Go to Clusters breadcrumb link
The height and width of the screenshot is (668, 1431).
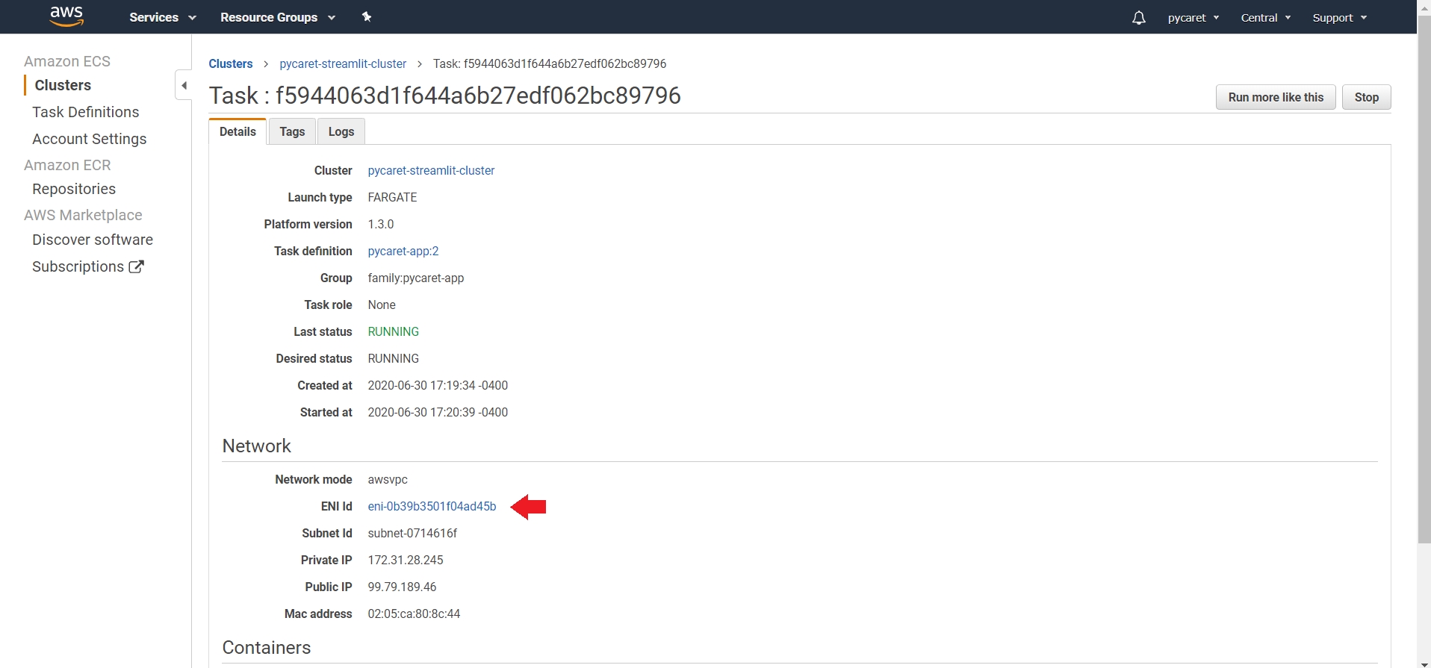pos(231,63)
